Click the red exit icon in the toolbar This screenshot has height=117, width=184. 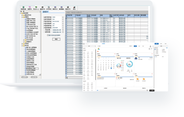[x=74, y=7]
